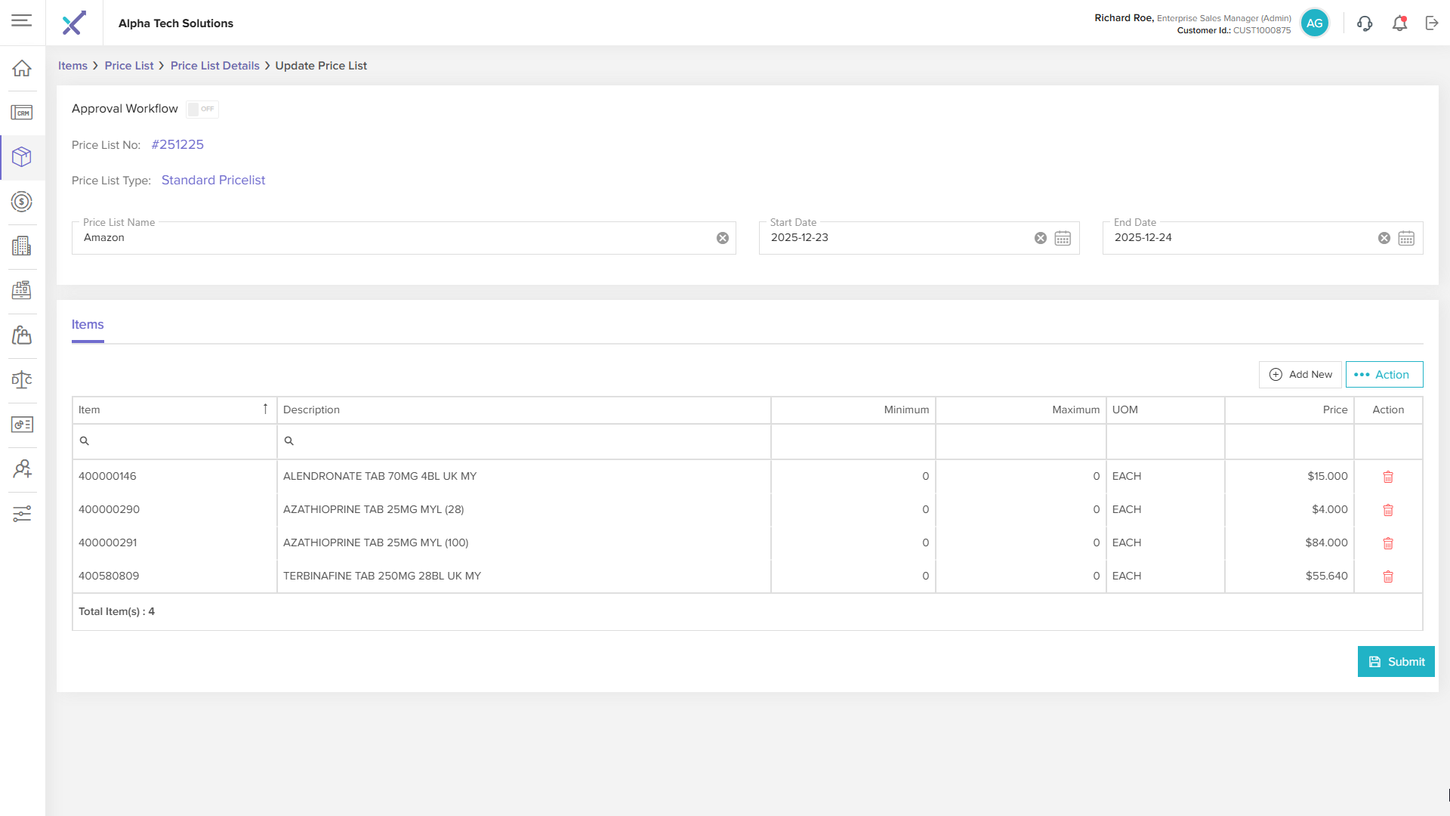Navigate to Price List Details breadcrumb
Viewport: 1450px width, 816px height.
point(214,66)
